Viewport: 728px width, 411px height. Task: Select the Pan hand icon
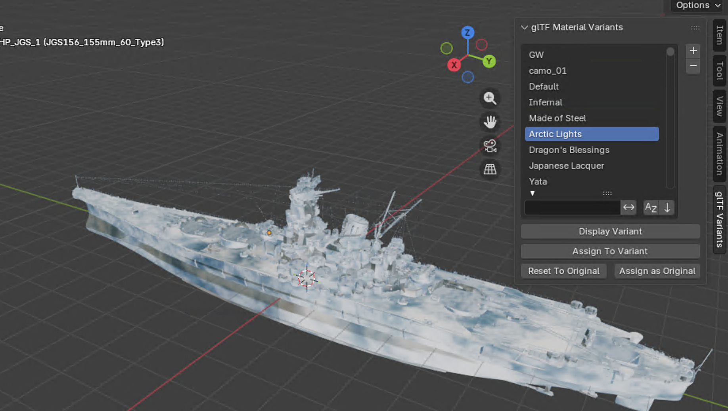coord(490,122)
